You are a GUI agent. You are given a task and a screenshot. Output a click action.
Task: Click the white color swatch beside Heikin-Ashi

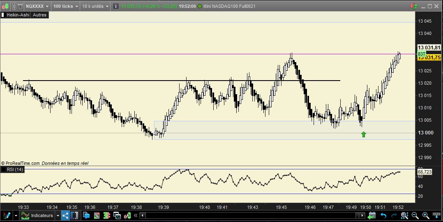click(x=3, y=15)
